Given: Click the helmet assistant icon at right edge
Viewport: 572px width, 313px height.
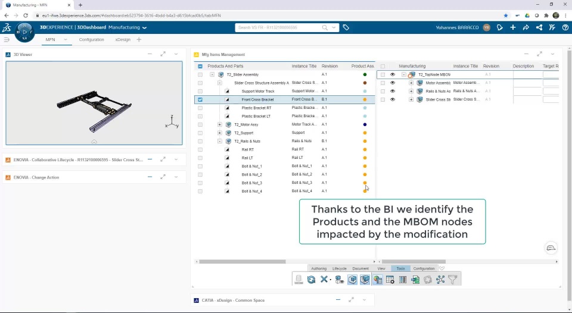Looking at the screenshot, I should pyautogui.click(x=551, y=248).
